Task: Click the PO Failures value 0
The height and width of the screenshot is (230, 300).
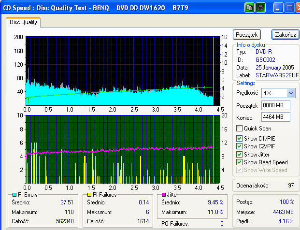Action: click(222, 224)
